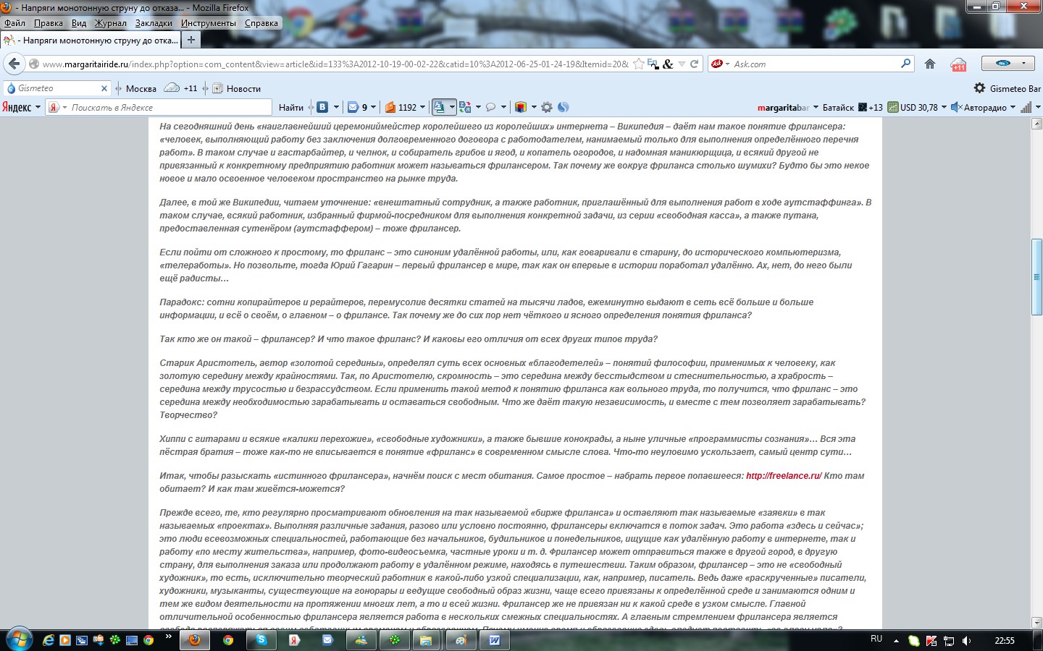This screenshot has width=1043, height=651.
Task: Show hidden tray icons arrow
Action: click(x=896, y=641)
